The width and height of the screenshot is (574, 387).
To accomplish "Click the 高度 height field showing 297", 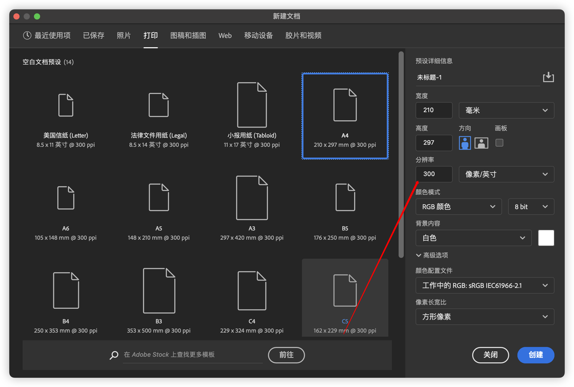I will [x=434, y=143].
